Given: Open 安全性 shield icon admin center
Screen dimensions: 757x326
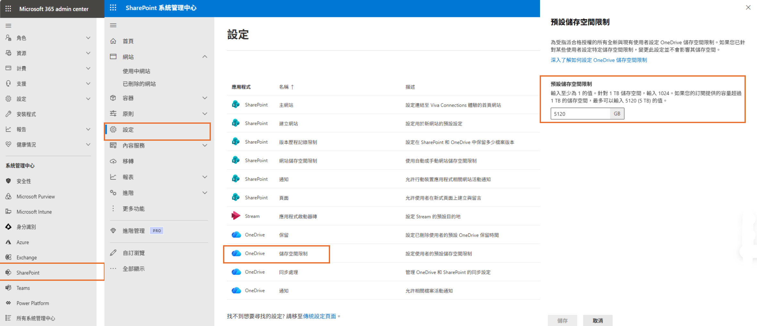Looking at the screenshot, I should [9, 181].
